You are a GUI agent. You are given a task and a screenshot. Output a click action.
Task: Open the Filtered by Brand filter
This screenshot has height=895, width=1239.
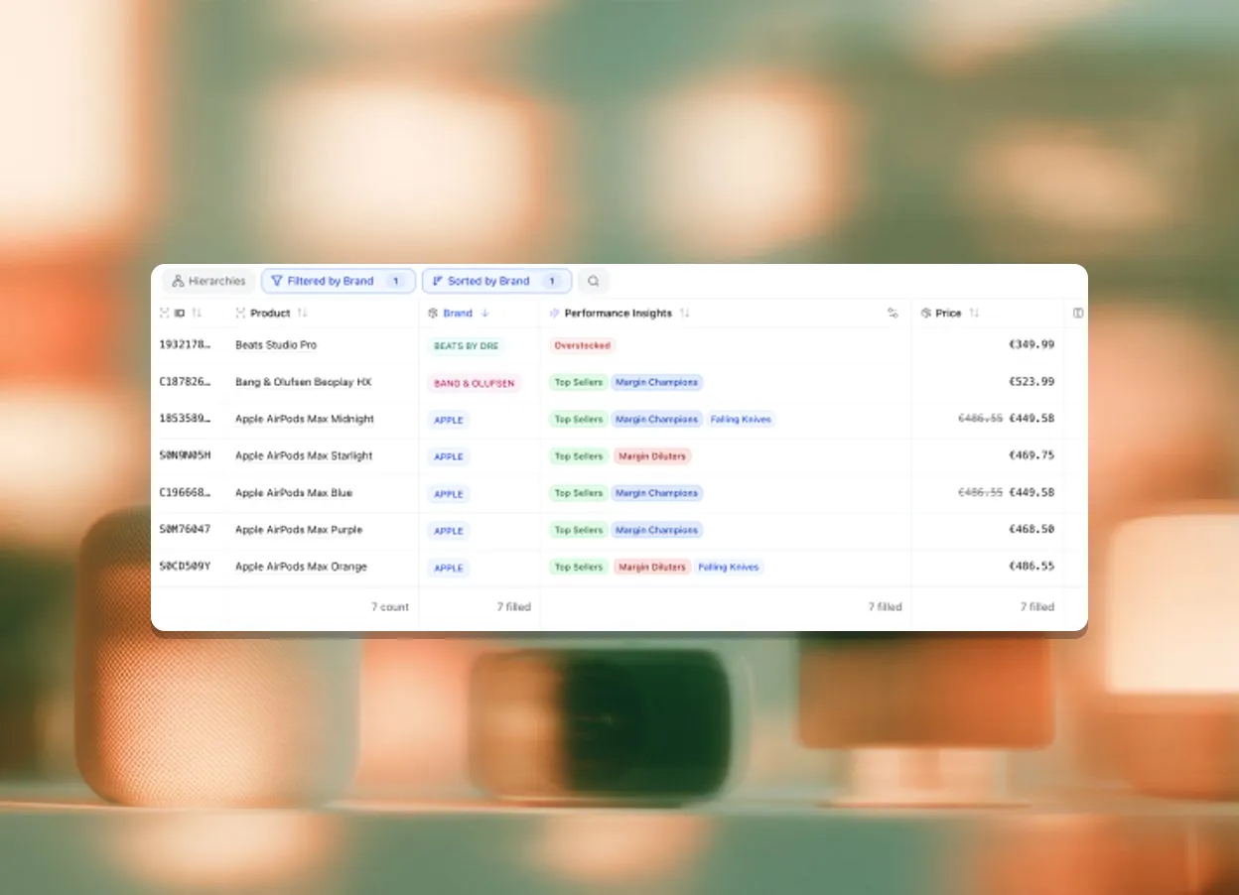pos(339,281)
